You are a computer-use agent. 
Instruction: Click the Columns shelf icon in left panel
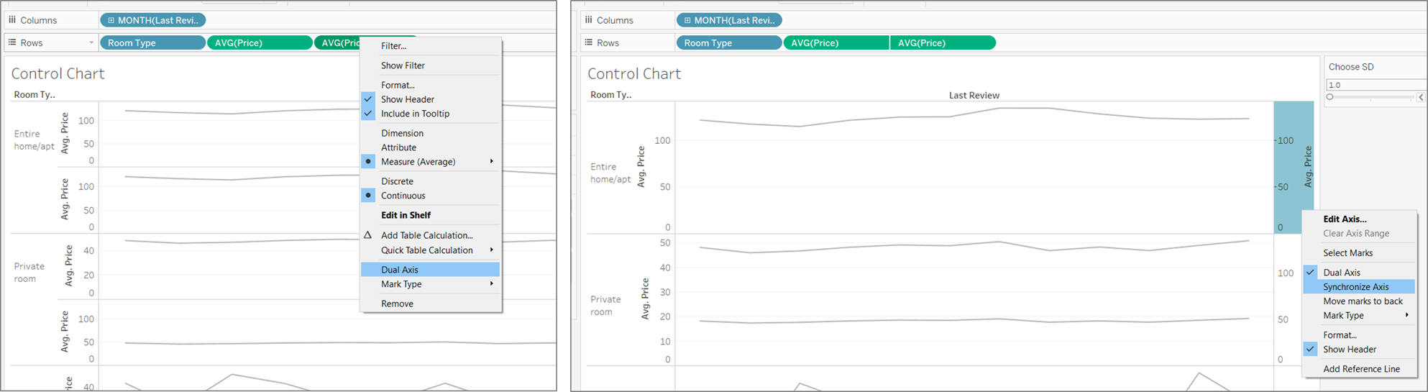pos(12,20)
